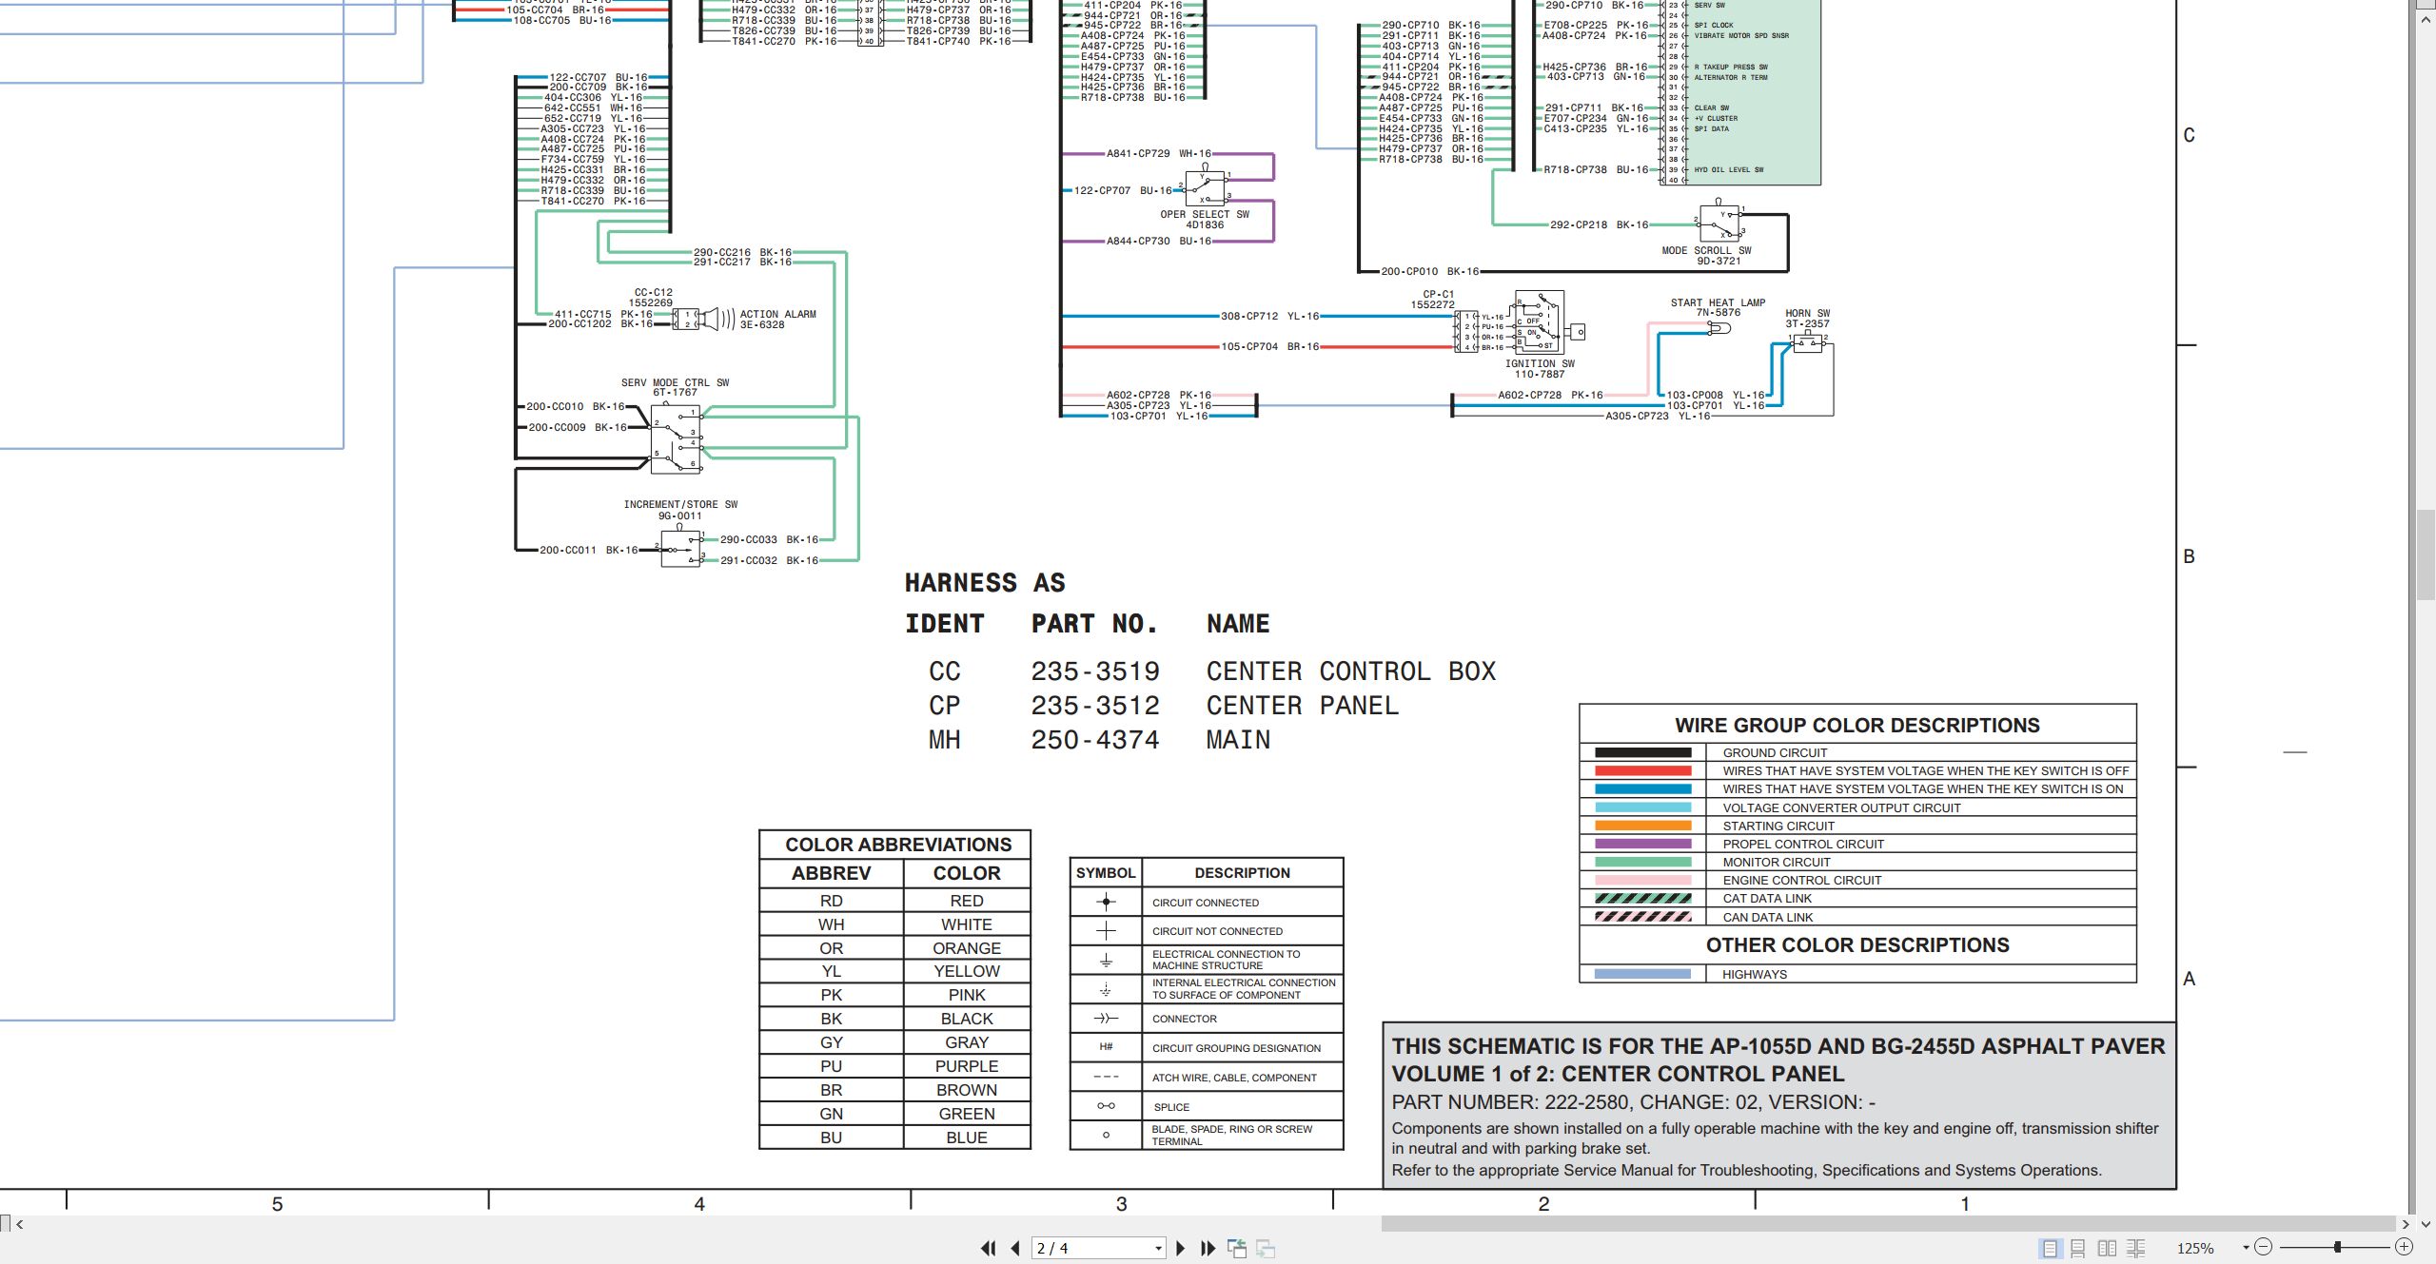The image size is (2436, 1264).
Task: Click the 'HARNESS AS' heading text
Action: click(985, 583)
